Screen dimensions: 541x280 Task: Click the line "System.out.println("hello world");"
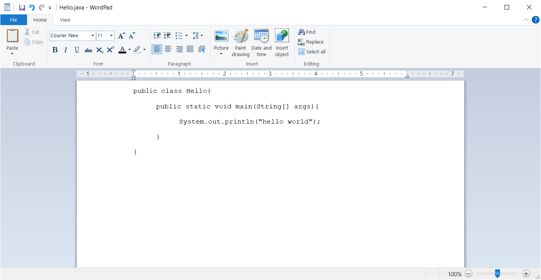(250, 122)
